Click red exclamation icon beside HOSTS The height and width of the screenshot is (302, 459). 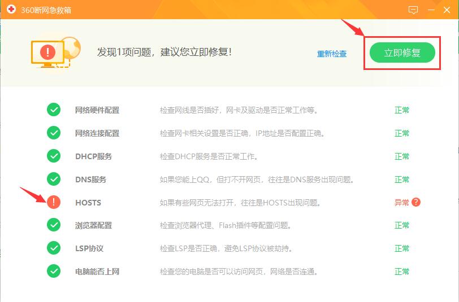click(54, 202)
